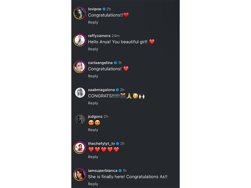The image size is (251, 188).
Task: Reply to iamsuperbianca's comment
Action: coord(93,184)
